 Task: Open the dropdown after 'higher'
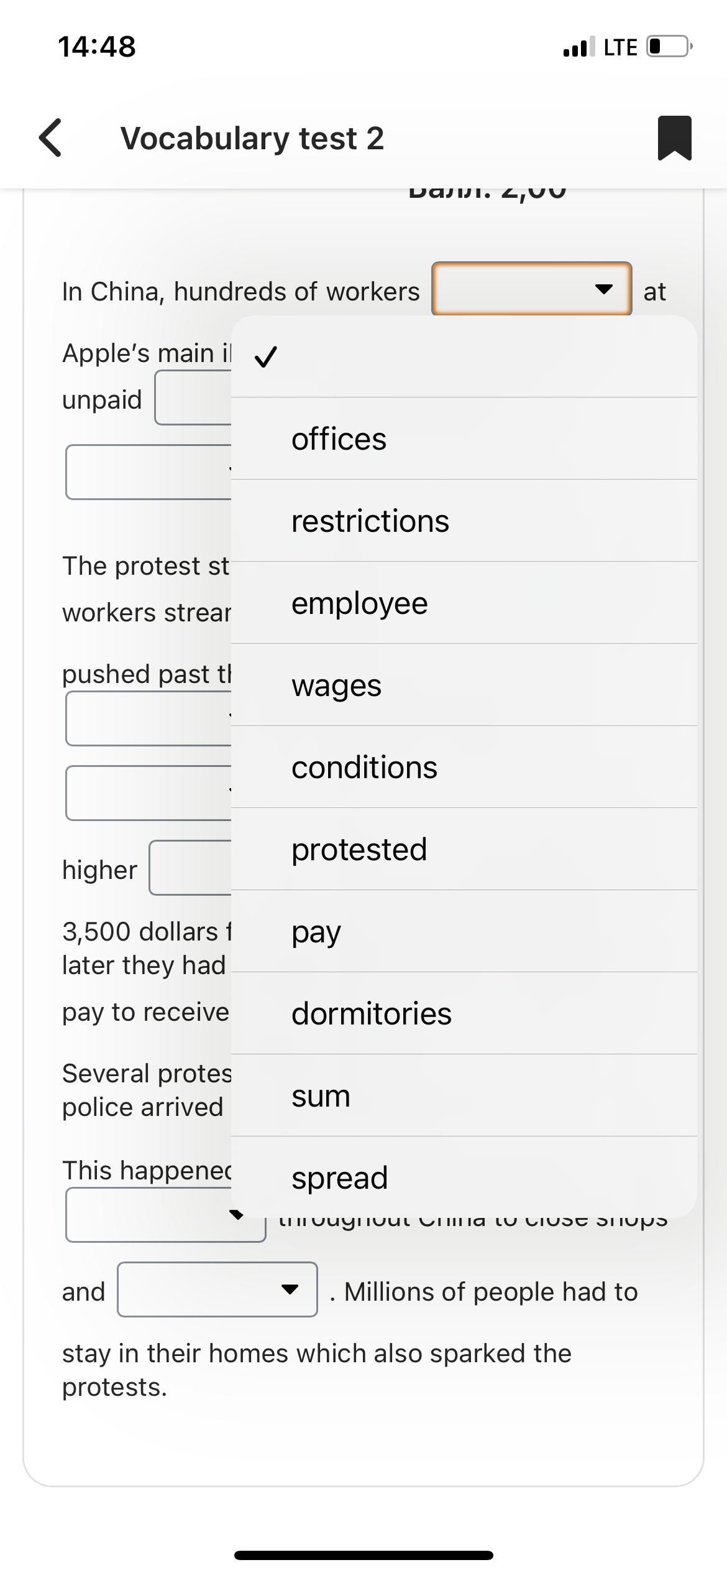click(190, 868)
